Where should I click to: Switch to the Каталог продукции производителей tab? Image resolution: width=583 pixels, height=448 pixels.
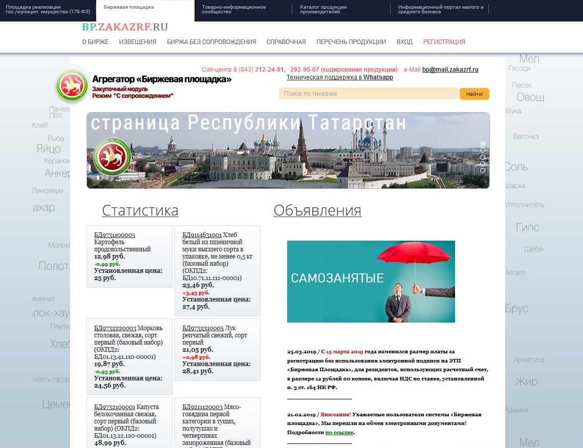323,9
